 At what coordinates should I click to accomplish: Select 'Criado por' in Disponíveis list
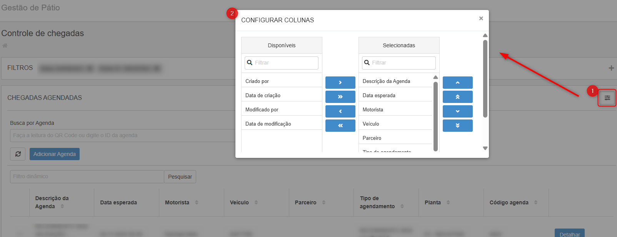[x=282, y=81]
